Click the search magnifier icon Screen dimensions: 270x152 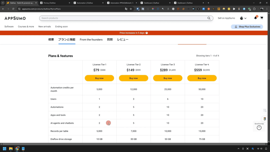[209, 18]
